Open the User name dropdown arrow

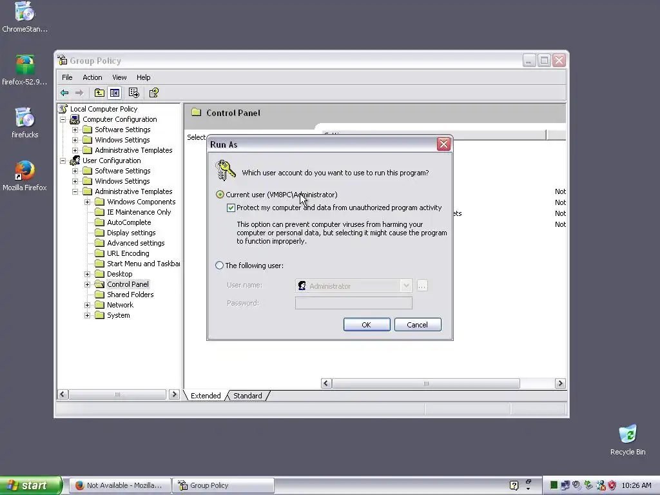(x=406, y=286)
